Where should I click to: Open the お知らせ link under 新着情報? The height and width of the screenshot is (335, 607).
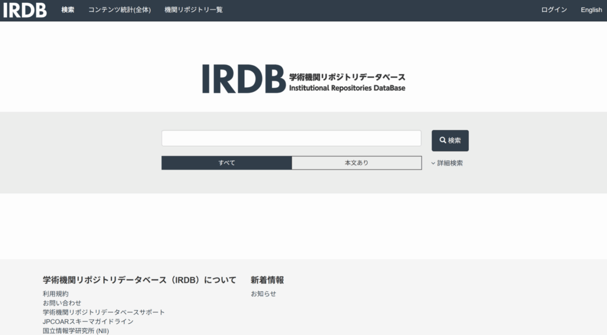click(x=263, y=294)
